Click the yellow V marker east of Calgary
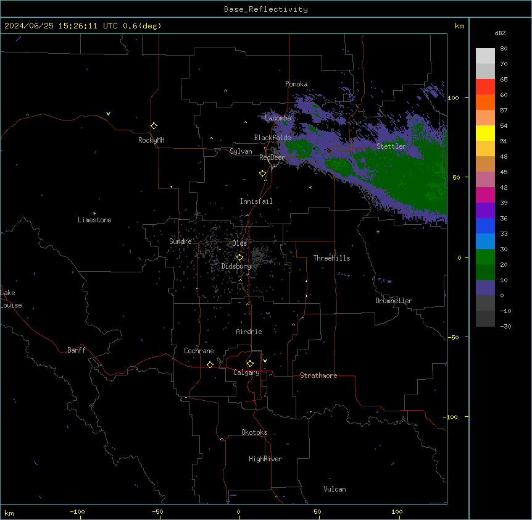This screenshot has width=532, height=520. click(x=265, y=361)
